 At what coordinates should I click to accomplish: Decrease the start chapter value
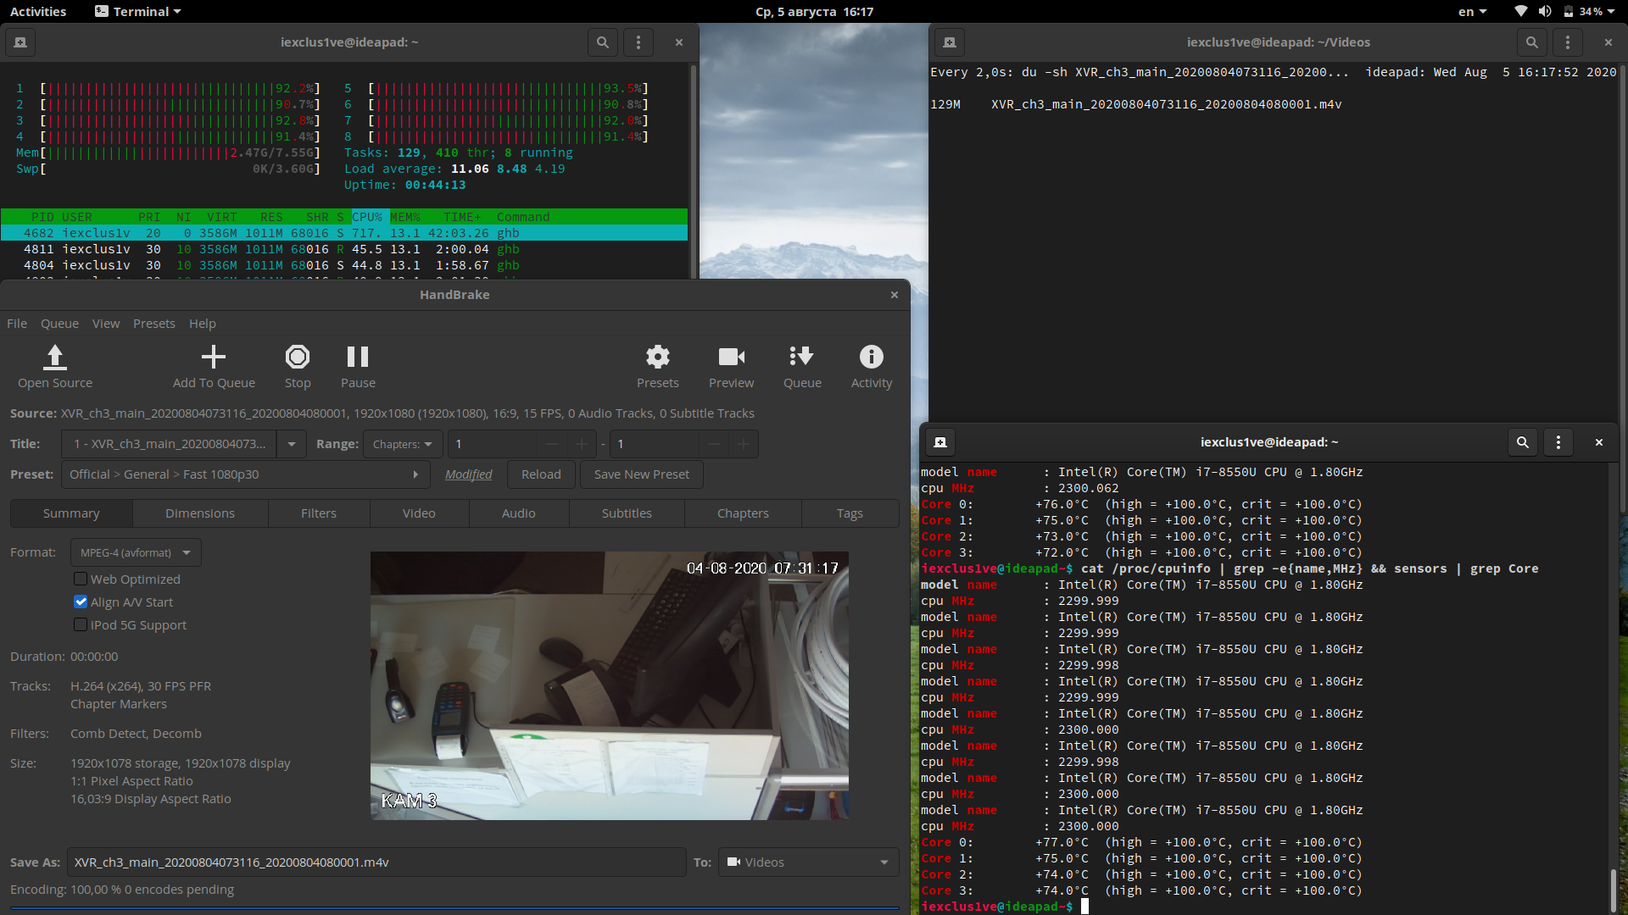click(553, 444)
